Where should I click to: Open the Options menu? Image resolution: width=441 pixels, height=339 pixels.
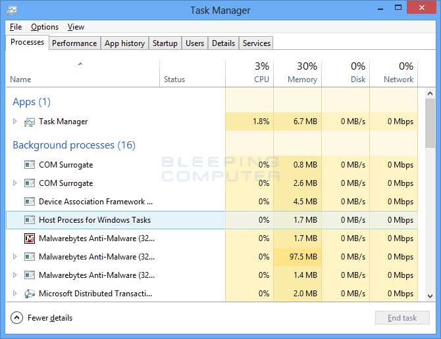point(45,27)
